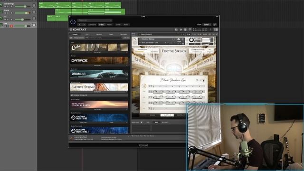The width and height of the screenshot is (304, 171).
Task: Go to previous preset arrow
Action: pyautogui.click(x=80, y=25)
